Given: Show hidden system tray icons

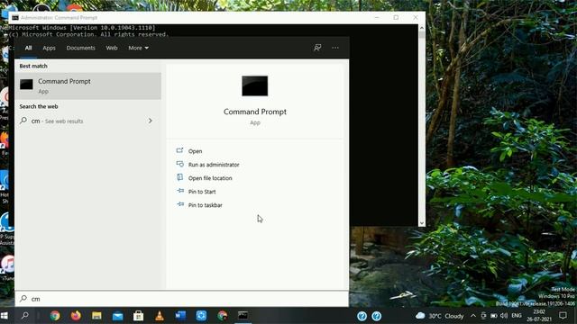Looking at the screenshot, I should pos(473,316).
